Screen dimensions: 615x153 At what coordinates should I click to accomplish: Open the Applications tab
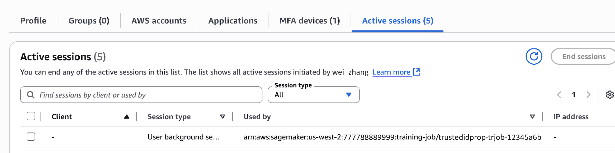pos(233,21)
